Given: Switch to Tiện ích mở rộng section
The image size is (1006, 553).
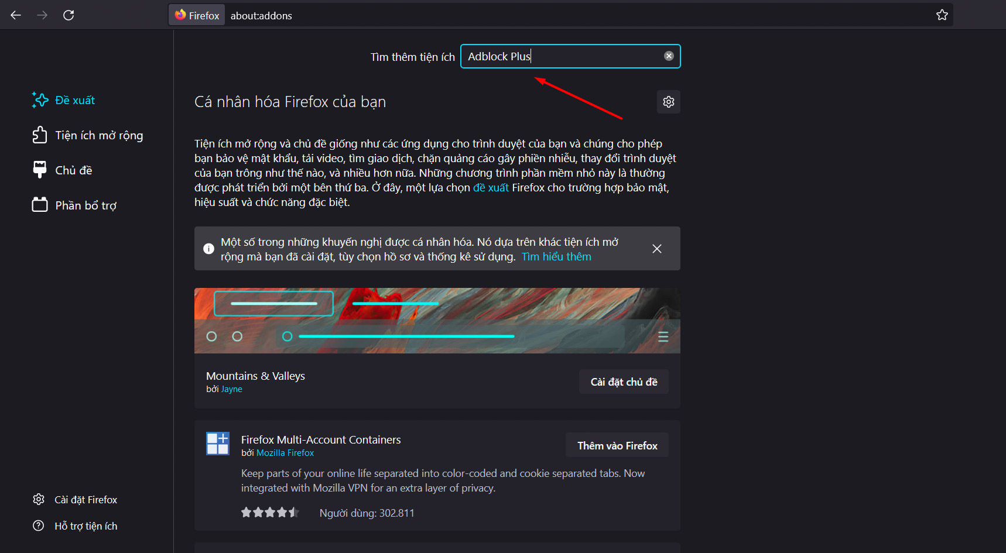Looking at the screenshot, I should [88, 135].
